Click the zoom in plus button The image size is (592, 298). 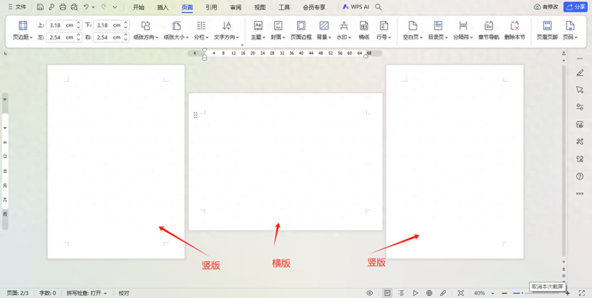pyautogui.click(x=567, y=293)
